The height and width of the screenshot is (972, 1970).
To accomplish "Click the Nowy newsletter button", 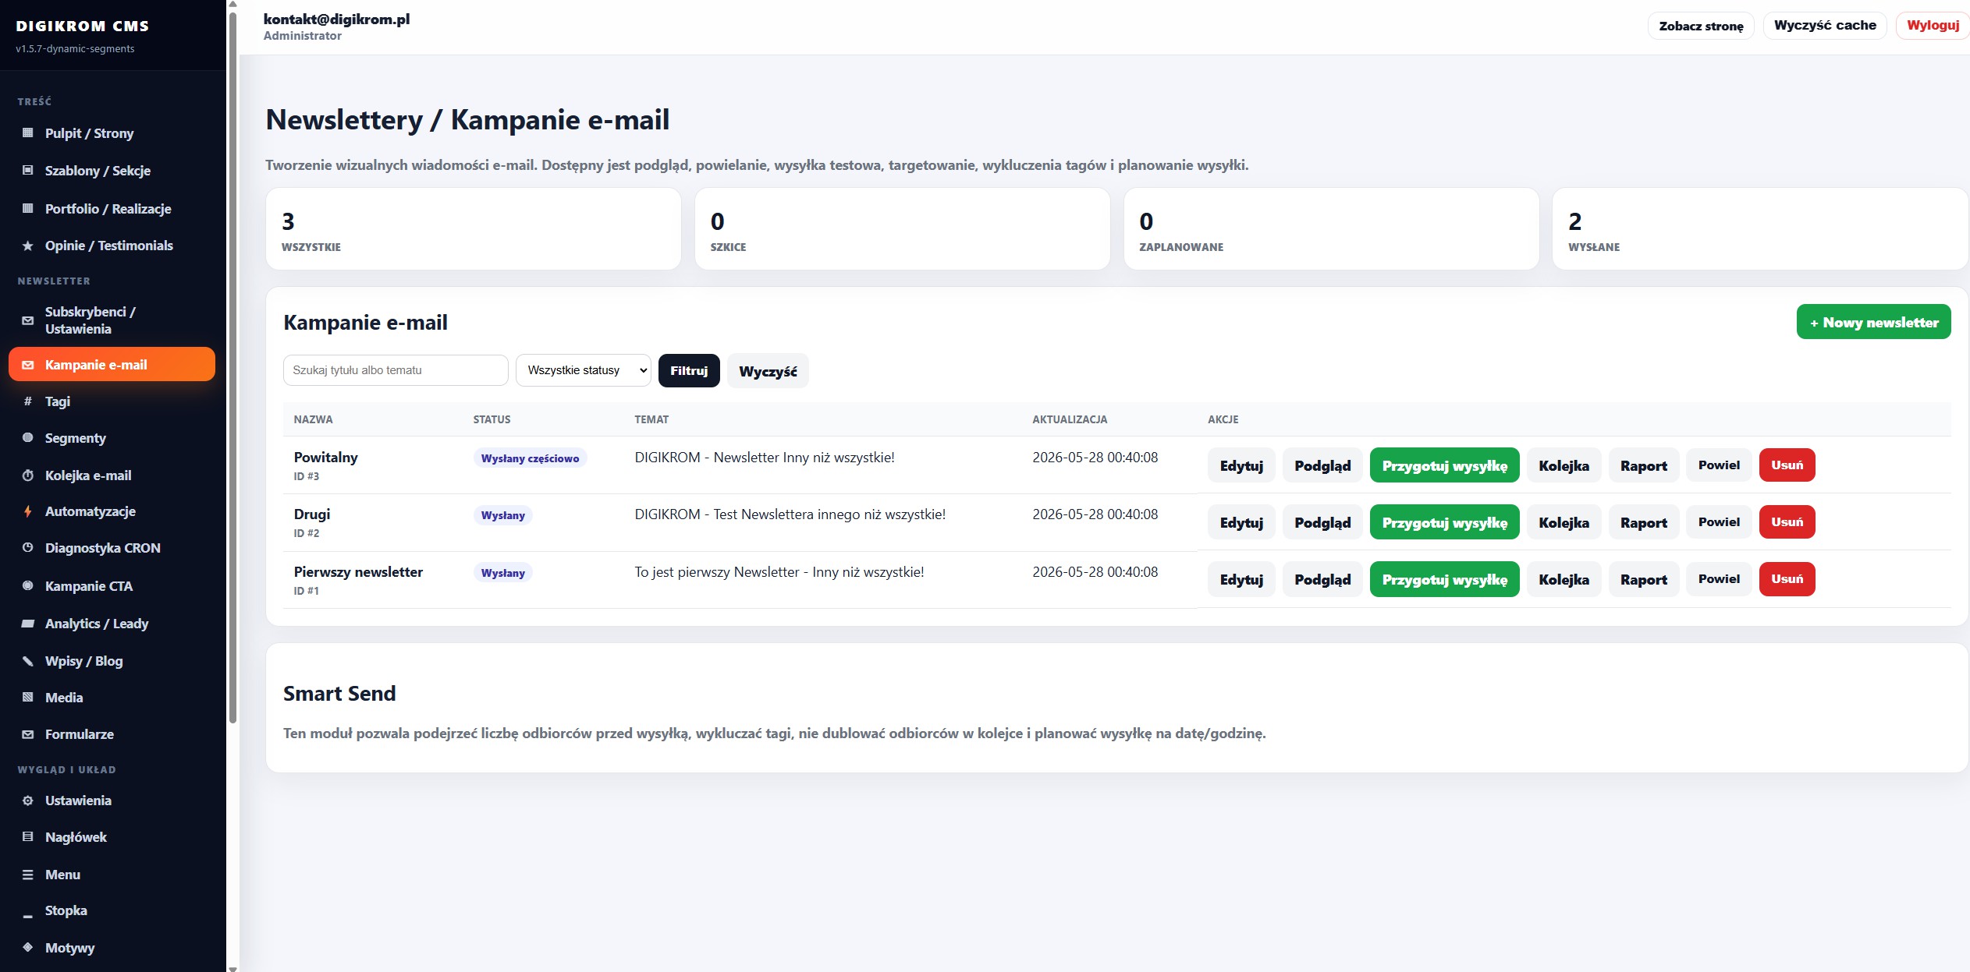I will tap(1873, 322).
